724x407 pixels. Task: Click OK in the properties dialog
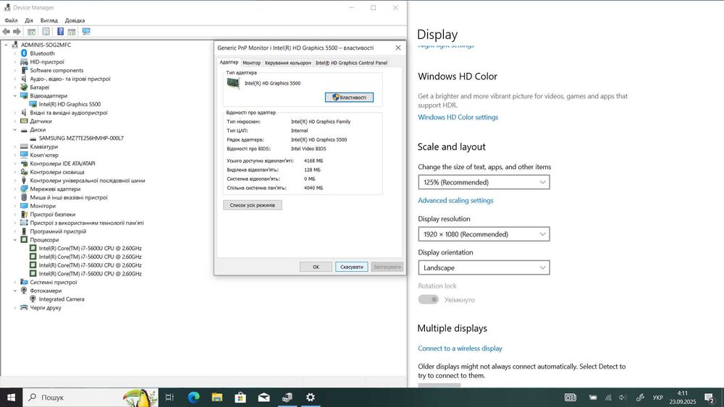(316, 267)
